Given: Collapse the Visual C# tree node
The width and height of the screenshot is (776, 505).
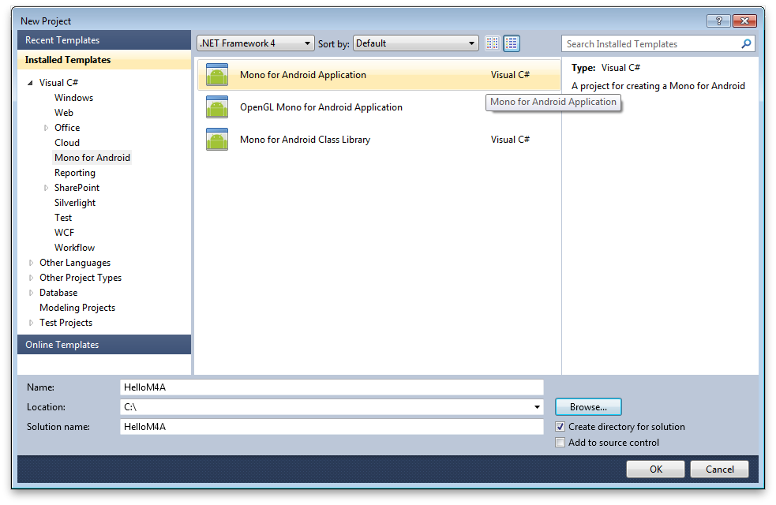Looking at the screenshot, I should click(x=31, y=83).
